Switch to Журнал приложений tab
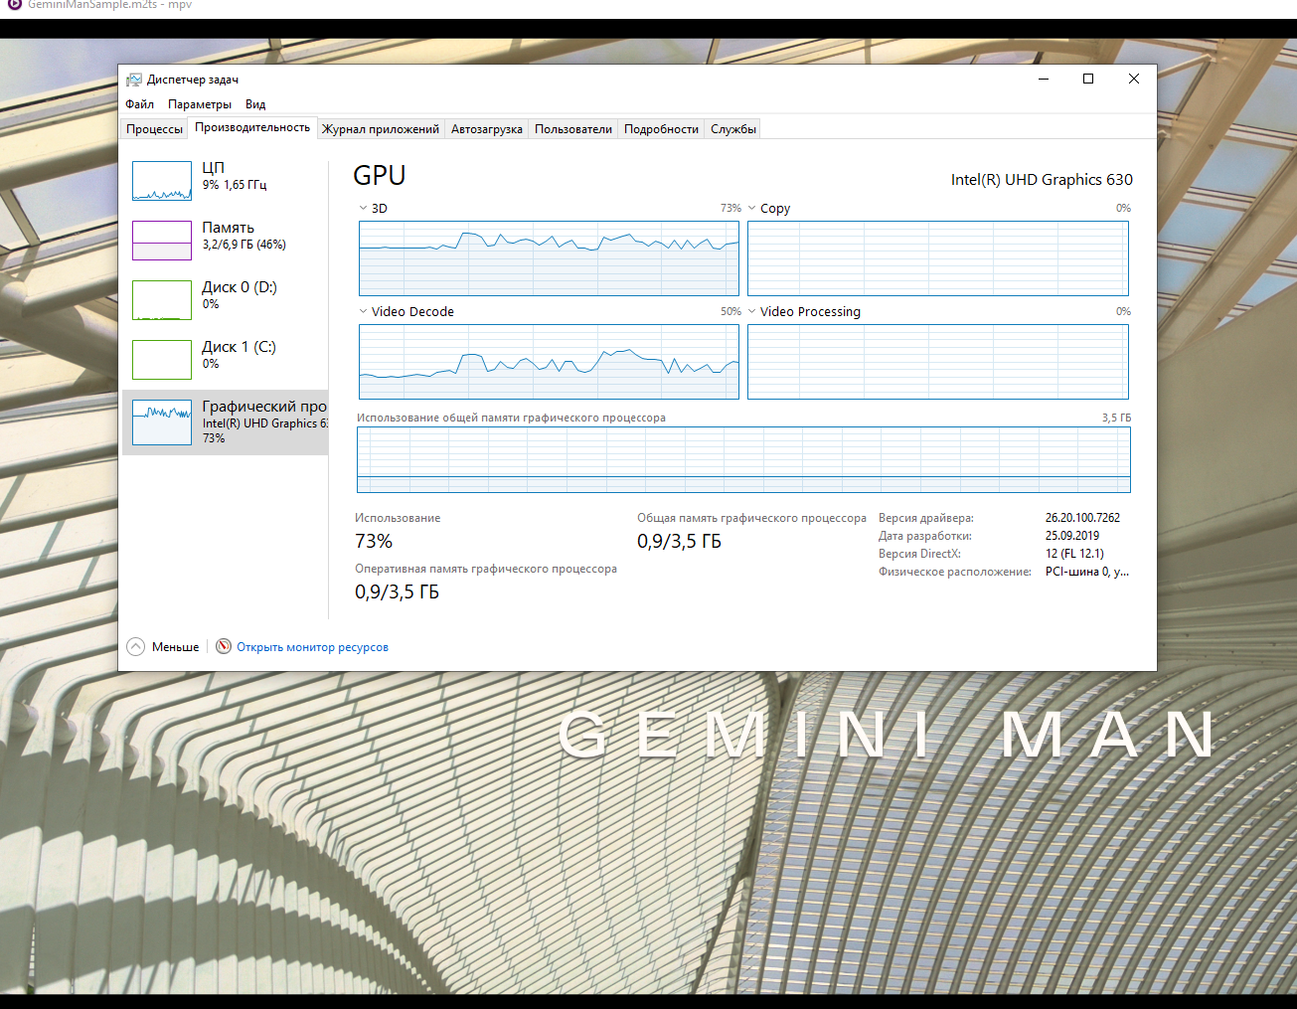Screen dimensions: 1297x1009 pyautogui.click(x=381, y=129)
